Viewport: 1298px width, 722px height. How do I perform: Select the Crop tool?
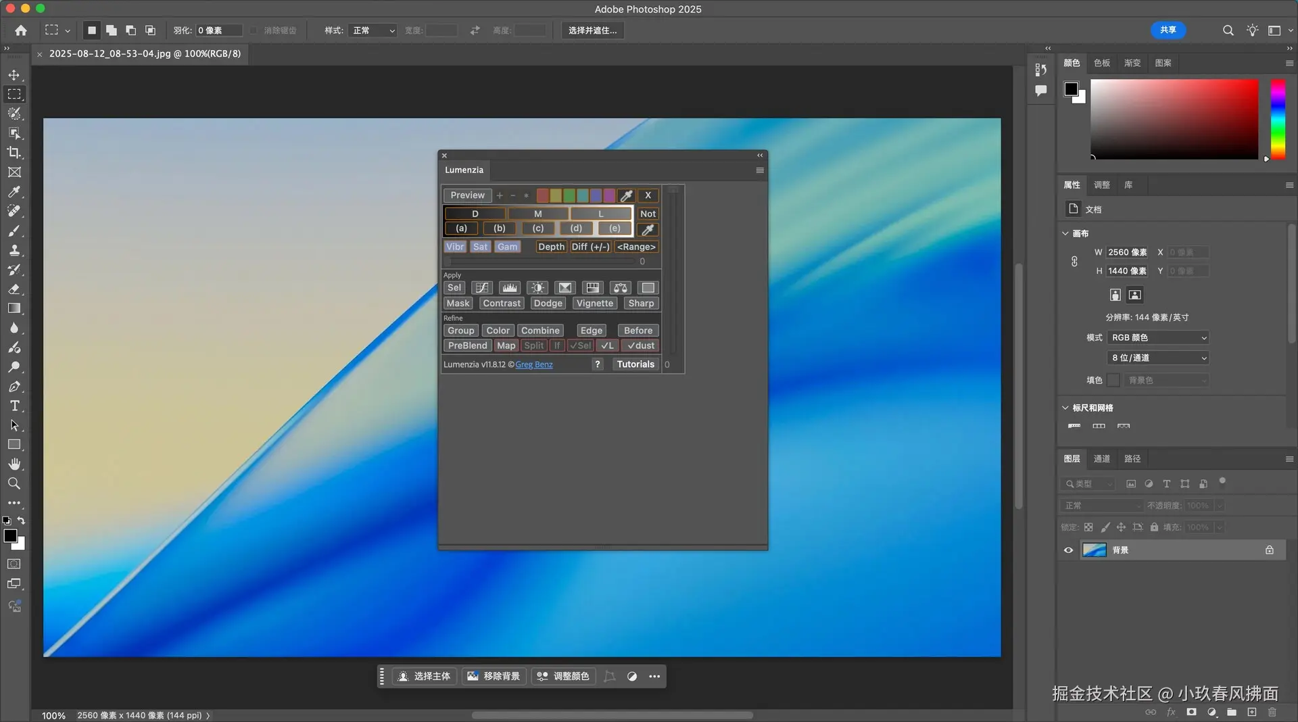(14, 153)
